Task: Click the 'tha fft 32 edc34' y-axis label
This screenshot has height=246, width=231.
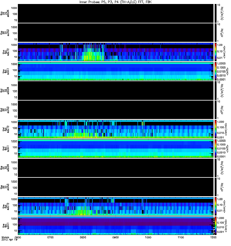Action: [x=5, y=14]
